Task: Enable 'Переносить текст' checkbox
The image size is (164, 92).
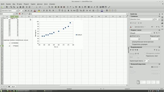Action: (145, 56)
